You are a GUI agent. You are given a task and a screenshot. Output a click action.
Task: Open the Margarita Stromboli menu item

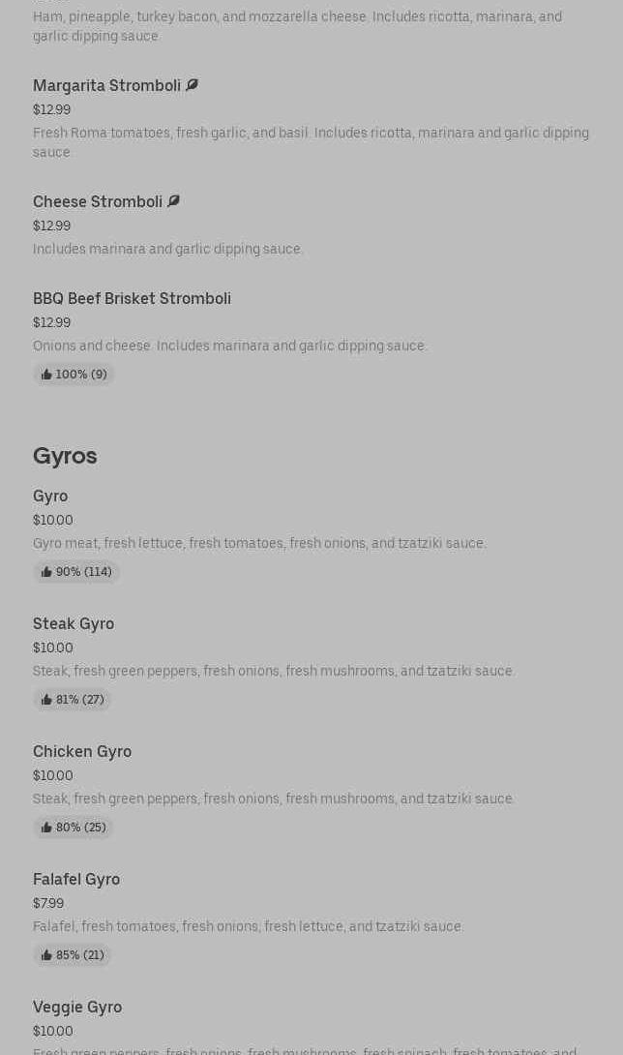pyautogui.click(x=106, y=85)
